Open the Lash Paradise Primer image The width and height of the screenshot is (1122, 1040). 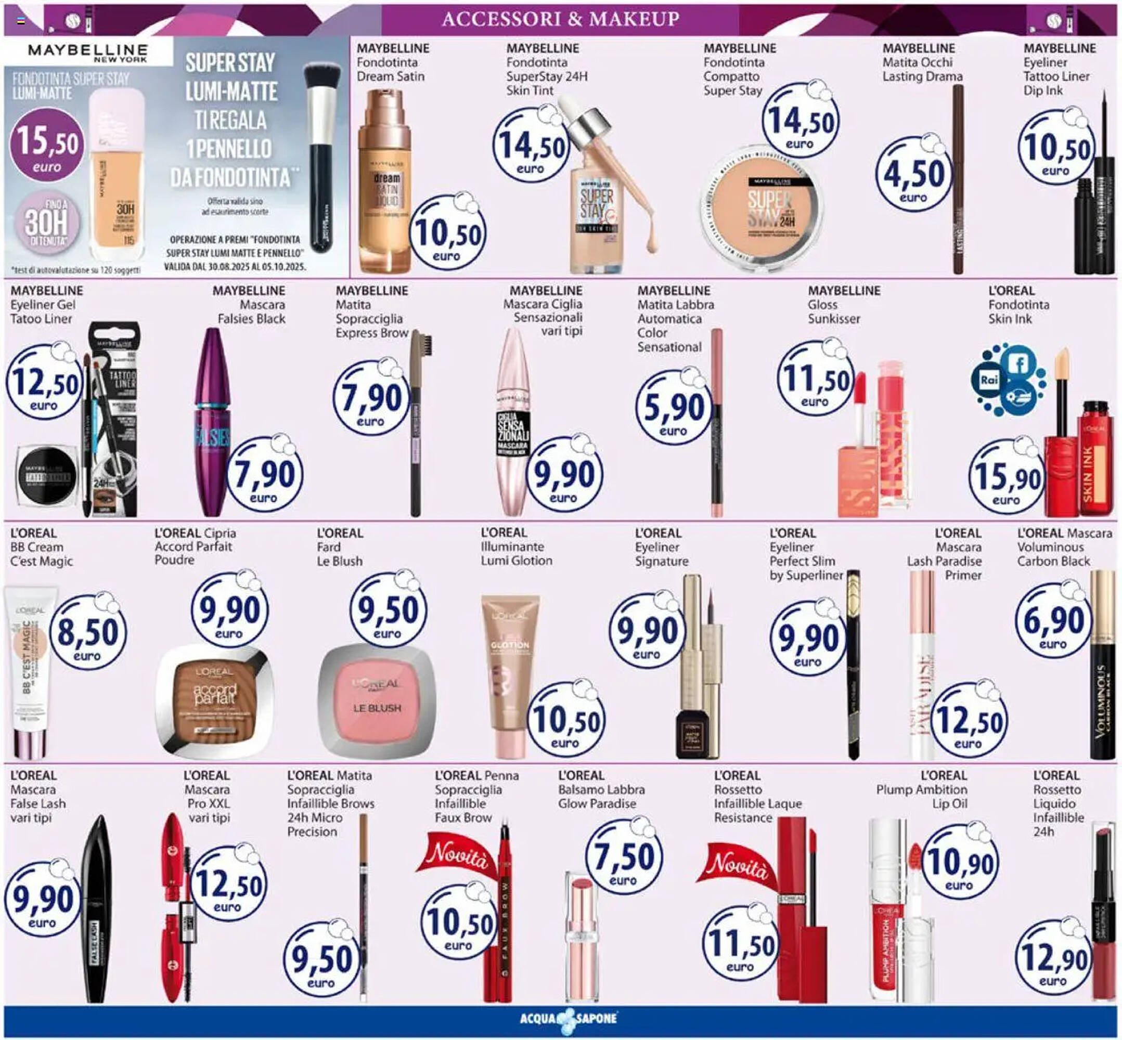(x=922, y=665)
